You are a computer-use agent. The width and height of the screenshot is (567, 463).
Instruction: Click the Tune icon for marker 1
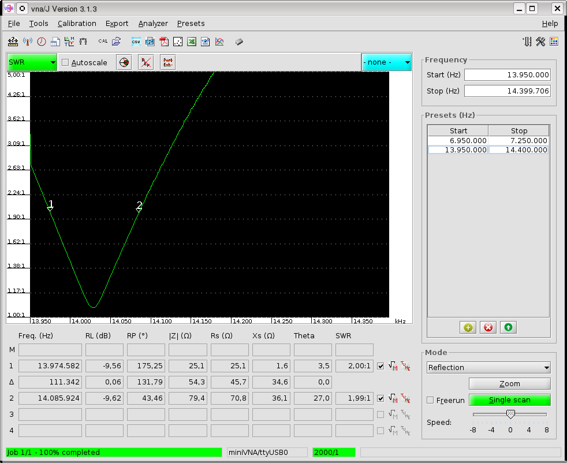405,365
